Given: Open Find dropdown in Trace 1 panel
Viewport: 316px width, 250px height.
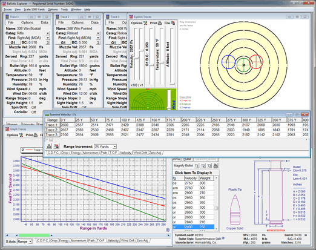Looking at the screenshot, I should (x=48, y=38).
